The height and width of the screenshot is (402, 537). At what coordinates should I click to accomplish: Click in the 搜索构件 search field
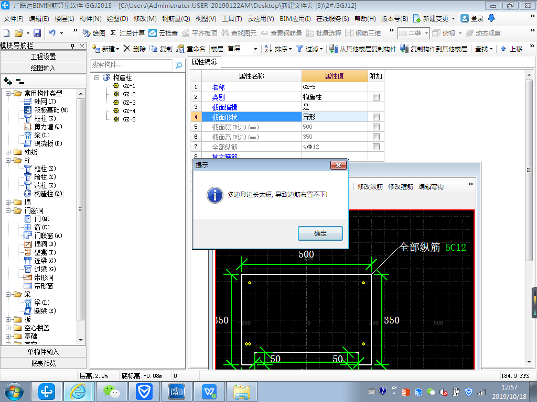[132, 65]
